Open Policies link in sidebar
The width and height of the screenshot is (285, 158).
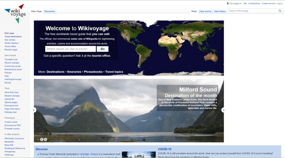pos(8,73)
